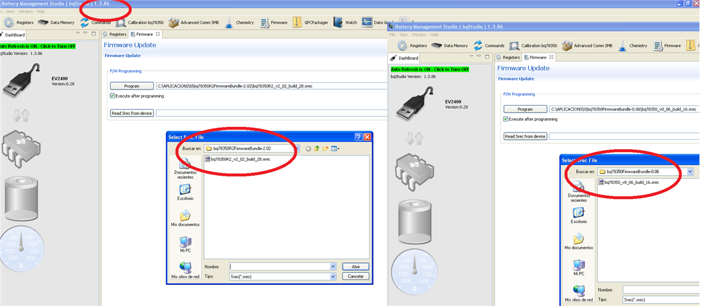This screenshot has width=703, height=306.
Task: Open Registers toolbar icon in bq78350_v0_06 window
Action: click(402, 46)
